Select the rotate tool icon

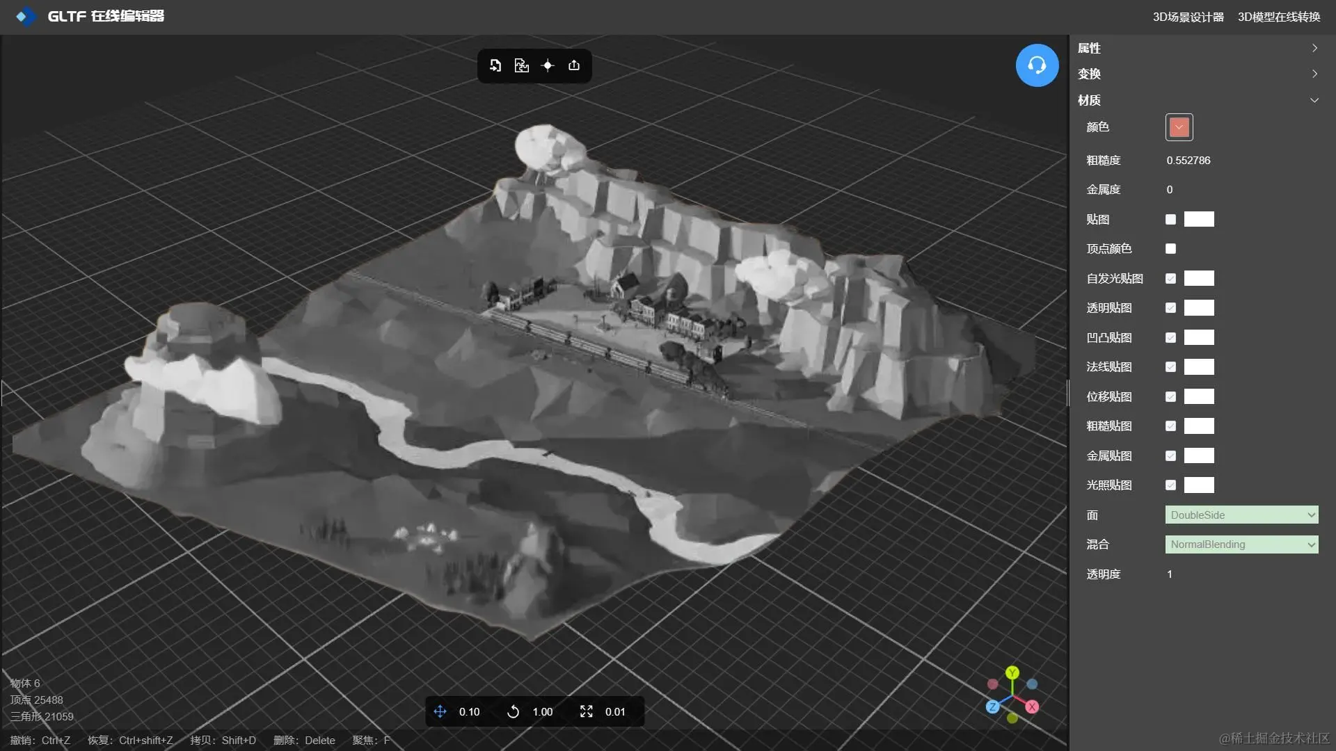pyautogui.click(x=513, y=711)
